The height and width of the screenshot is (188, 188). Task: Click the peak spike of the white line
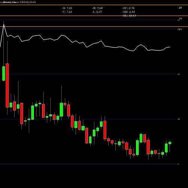coord(4,25)
